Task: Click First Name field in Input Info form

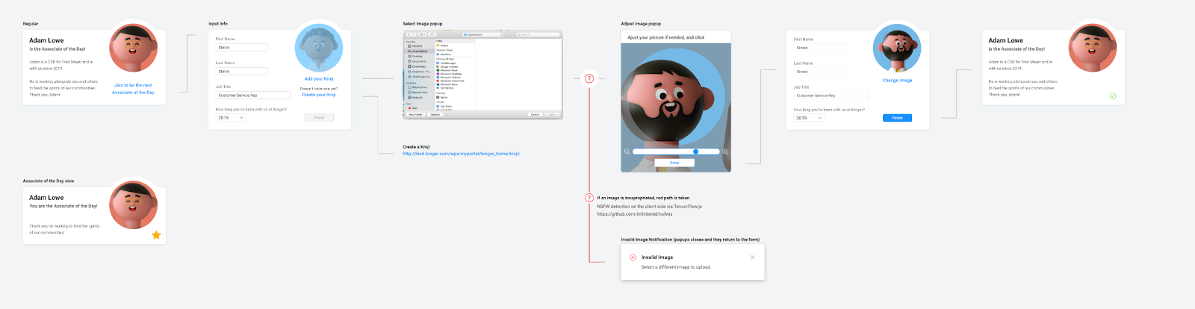Action: click(242, 47)
